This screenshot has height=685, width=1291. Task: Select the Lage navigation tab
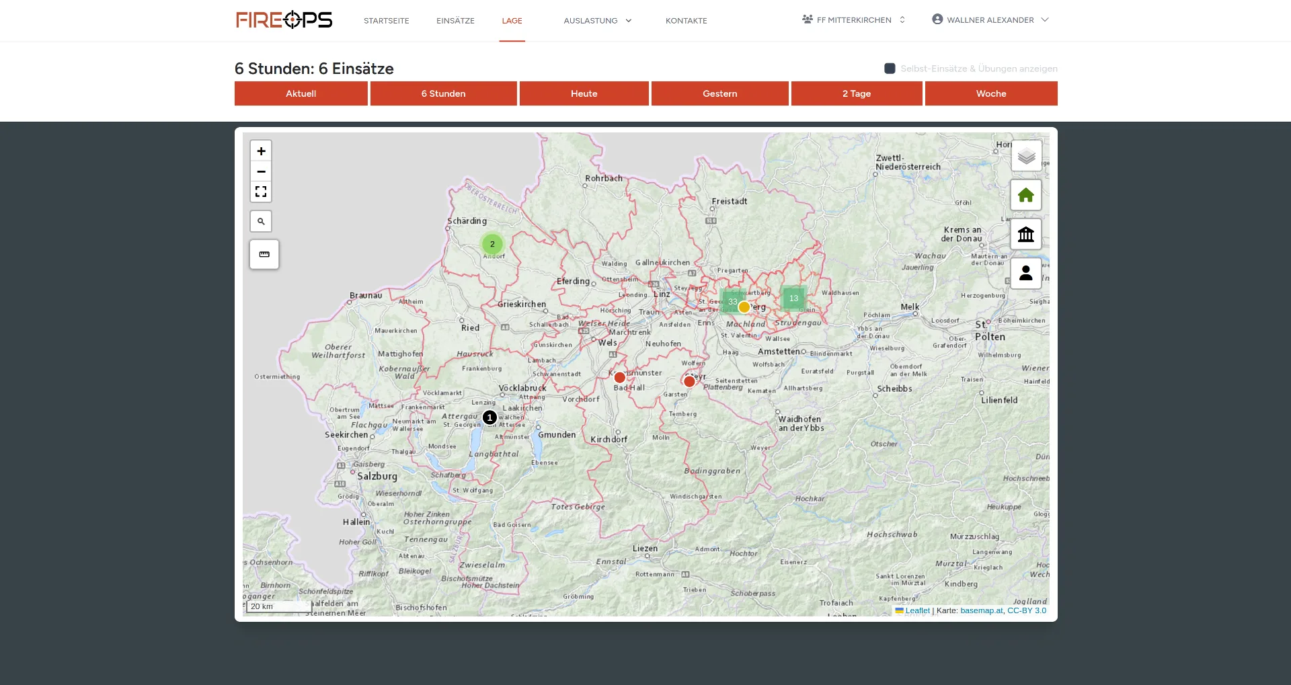(x=512, y=21)
